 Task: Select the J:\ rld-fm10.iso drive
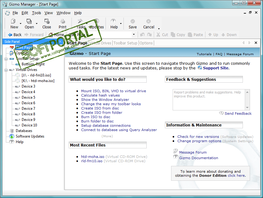36,75
